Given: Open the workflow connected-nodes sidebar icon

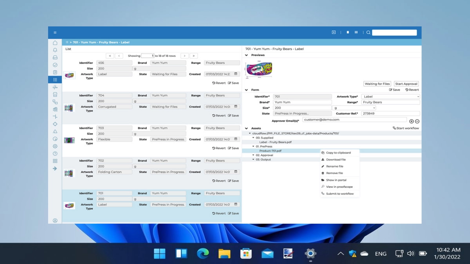Looking at the screenshot, I should 55,102.
